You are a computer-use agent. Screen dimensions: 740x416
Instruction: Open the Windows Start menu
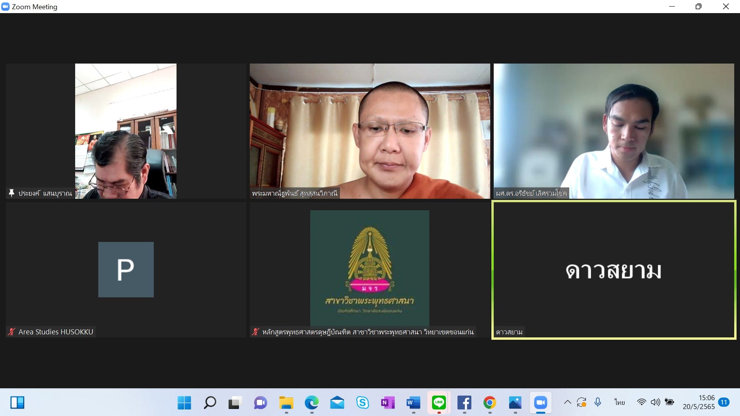click(x=184, y=403)
